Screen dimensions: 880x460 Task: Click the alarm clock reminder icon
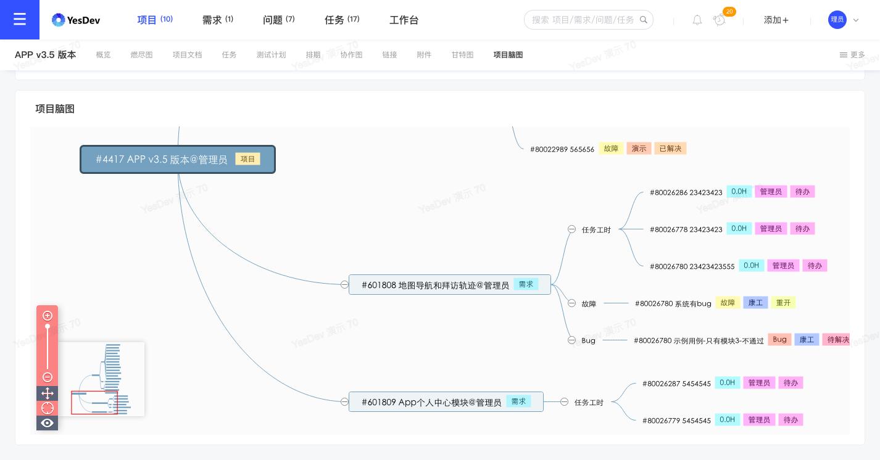click(x=720, y=20)
